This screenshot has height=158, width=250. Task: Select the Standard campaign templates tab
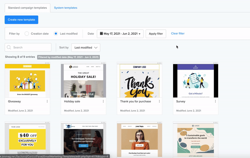coord(27,7)
